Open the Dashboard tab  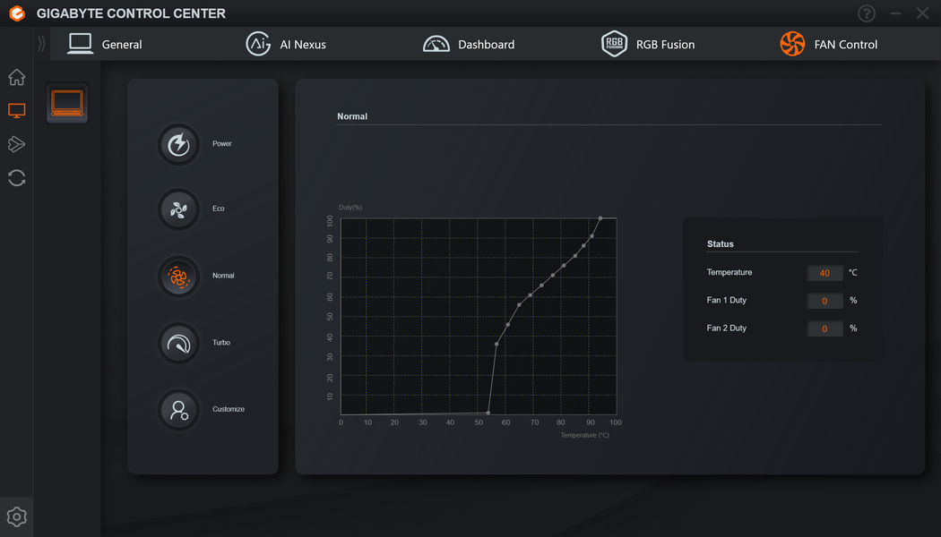tap(469, 45)
